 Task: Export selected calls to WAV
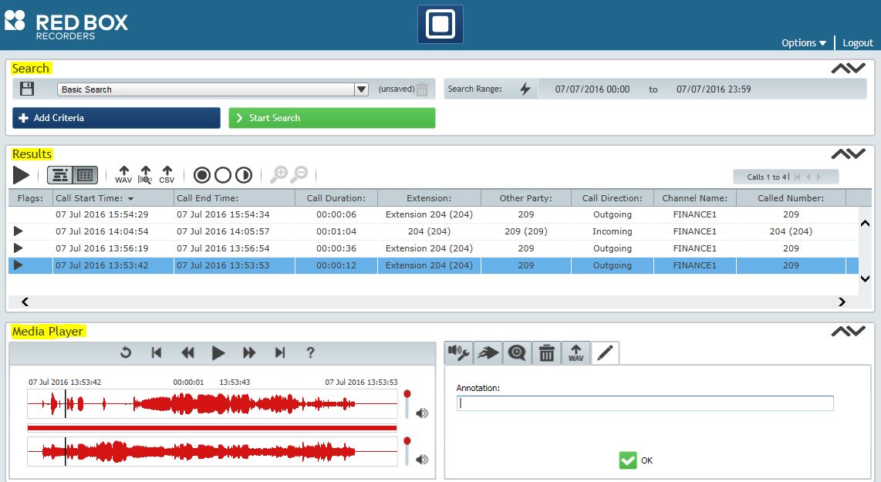tap(123, 174)
